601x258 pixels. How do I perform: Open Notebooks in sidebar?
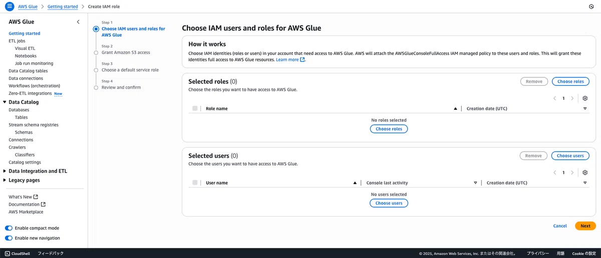pos(26,56)
